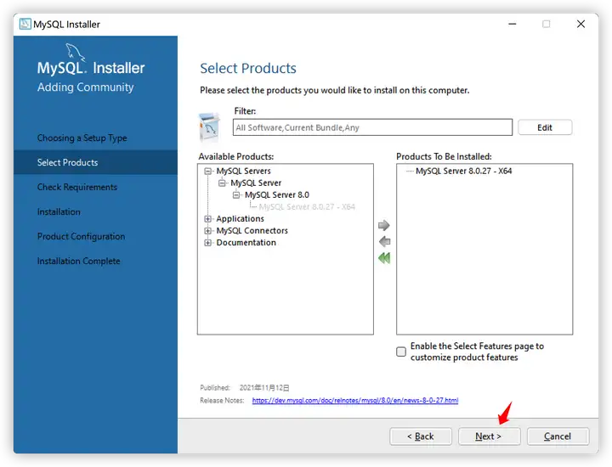612x467 pixels.
Task: Click the MySQL Installer title bar icon
Action: point(25,24)
